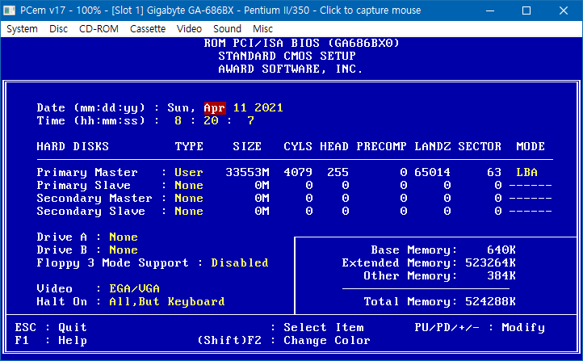Open the CD-ROM menu
The image size is (583, 361).
[99, 28]
